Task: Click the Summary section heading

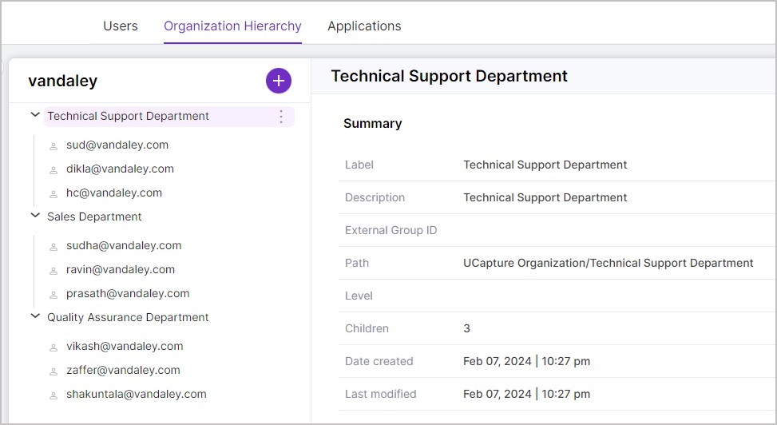Action: click(373, 124)
